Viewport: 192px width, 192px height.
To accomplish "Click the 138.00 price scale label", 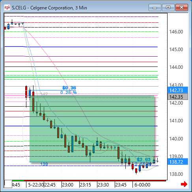I will 176,174.
